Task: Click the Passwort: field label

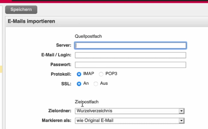Action: (x=61, y=65)
